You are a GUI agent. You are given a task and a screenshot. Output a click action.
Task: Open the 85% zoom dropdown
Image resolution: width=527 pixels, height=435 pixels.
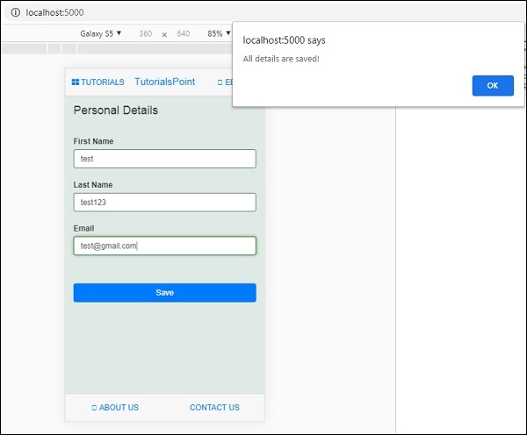[219, 33]
